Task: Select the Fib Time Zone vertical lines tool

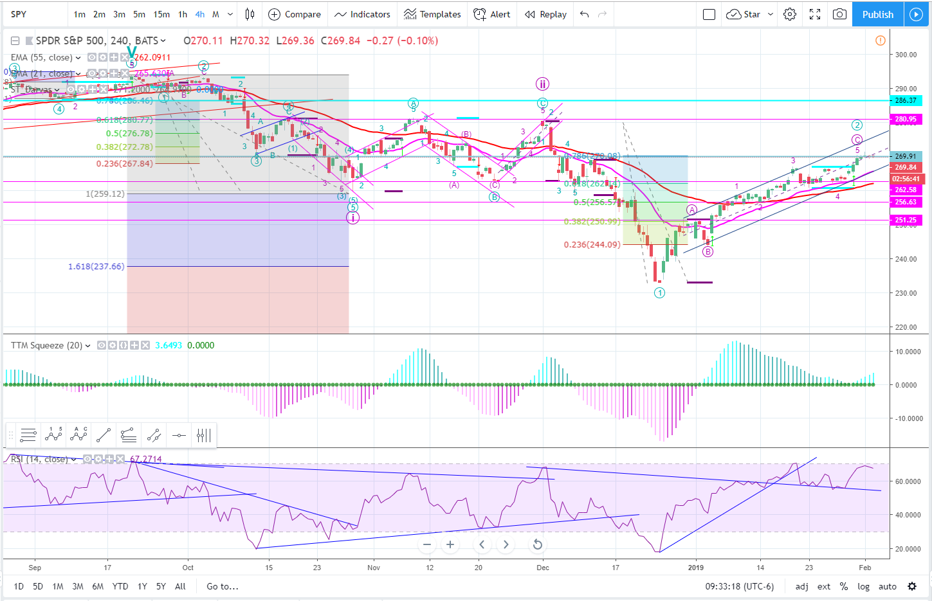Action: point(204,436)
